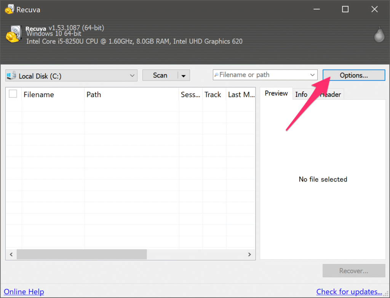Expand the Filename or path dropdown arrow
The width and height of the screenshot is (390, 298).
(312, 75)
